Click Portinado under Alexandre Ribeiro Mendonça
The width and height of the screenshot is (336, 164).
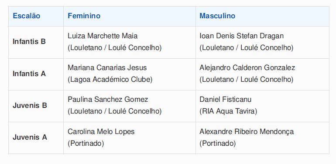point(217,143)
